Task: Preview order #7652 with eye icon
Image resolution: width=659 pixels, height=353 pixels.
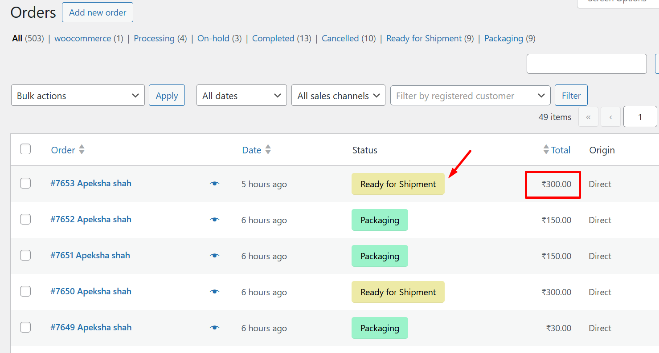Action: pos(215,220)
